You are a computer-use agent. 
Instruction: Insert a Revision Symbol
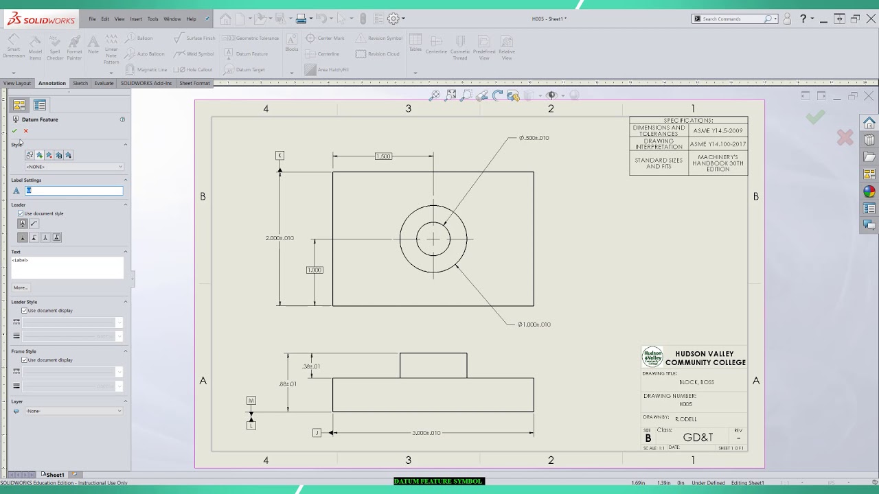click(379, 38)
